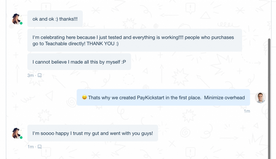Select "I cannot believe I made all this" bubble
This screenshot has width=276, height=159.
(x=79, y=62)
